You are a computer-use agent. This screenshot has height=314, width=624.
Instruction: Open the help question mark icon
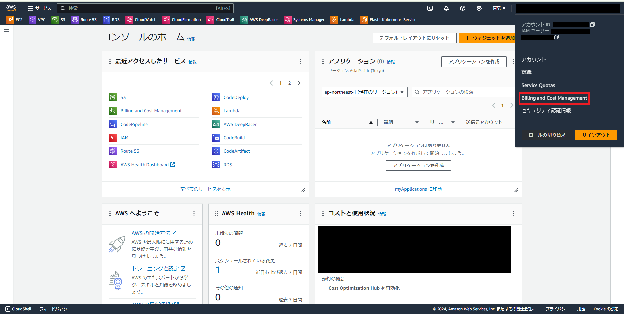(463, 8)
